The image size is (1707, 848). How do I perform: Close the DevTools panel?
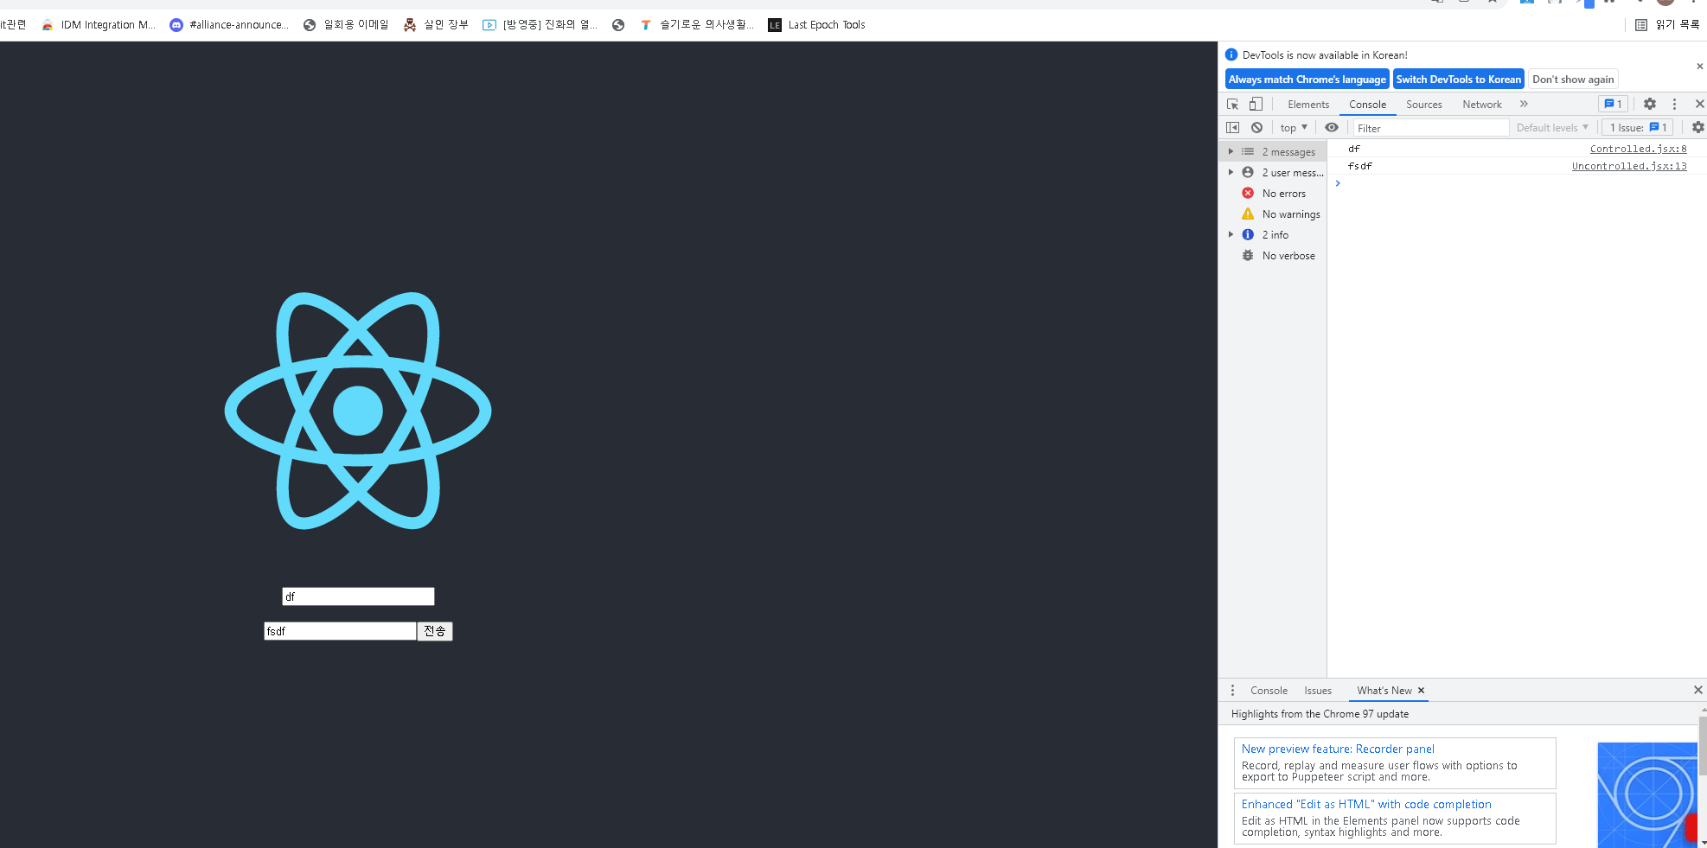click(1699, 104)
